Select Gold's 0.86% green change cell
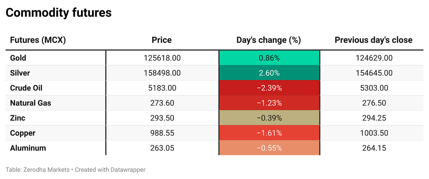 coord(269,58)
